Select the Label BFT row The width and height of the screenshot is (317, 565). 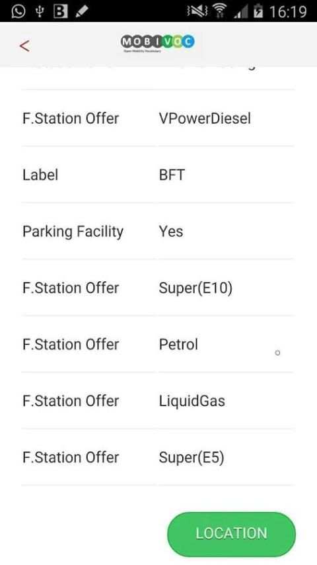(x=158, y=175)
